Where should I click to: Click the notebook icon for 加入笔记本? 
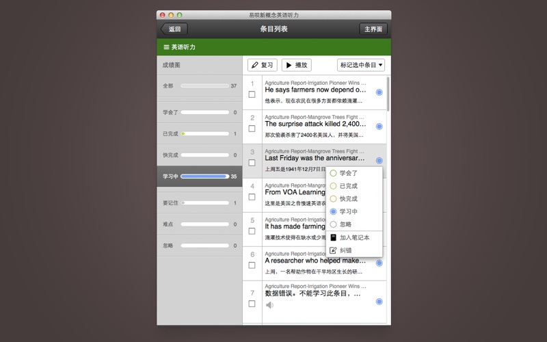tap(333, 237)
